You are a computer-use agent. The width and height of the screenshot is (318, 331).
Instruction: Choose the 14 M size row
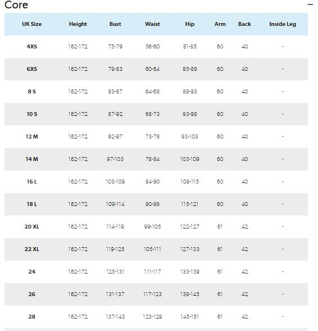pos(156,159)
